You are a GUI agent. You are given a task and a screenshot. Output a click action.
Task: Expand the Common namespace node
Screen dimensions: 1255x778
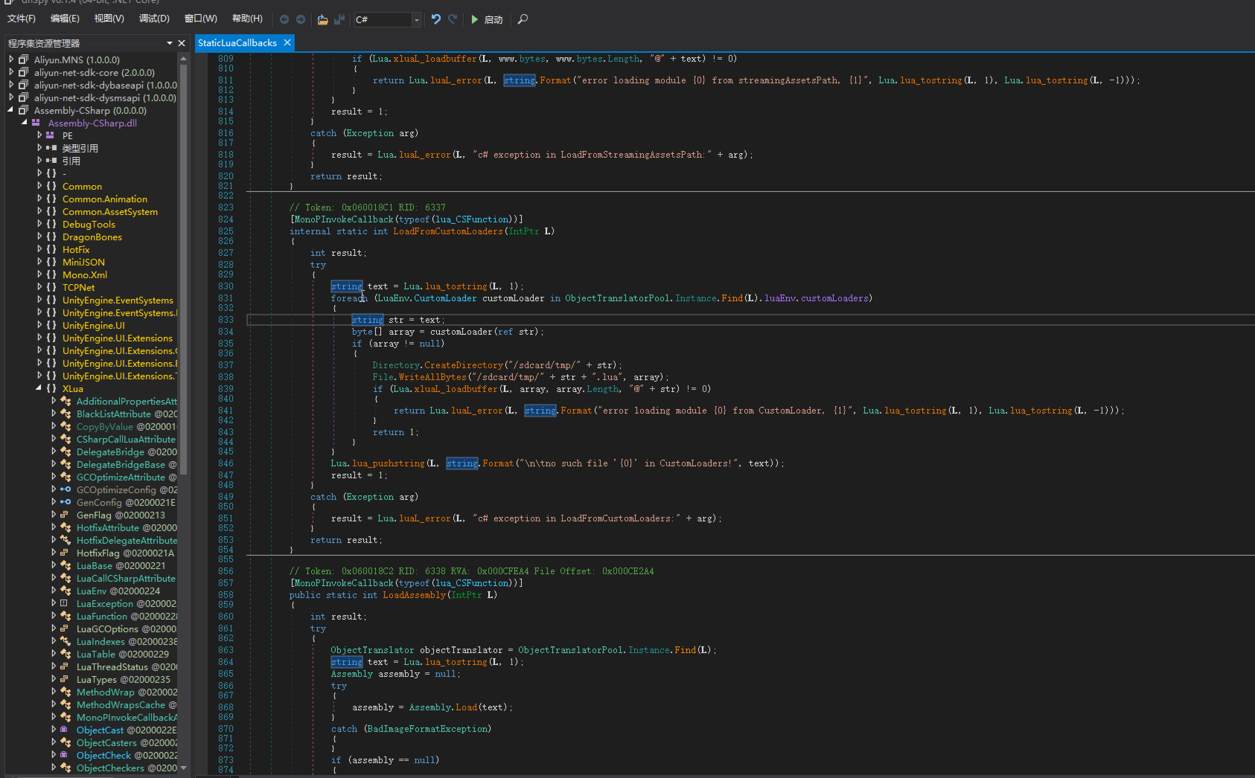coord(40,186)
